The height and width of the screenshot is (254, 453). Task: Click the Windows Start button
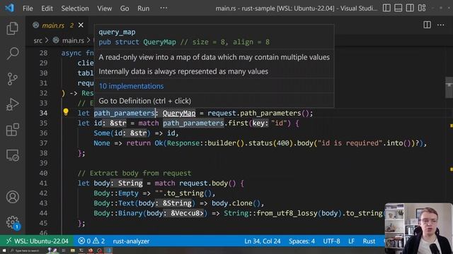pyautogui.click(x=4, y=251)
